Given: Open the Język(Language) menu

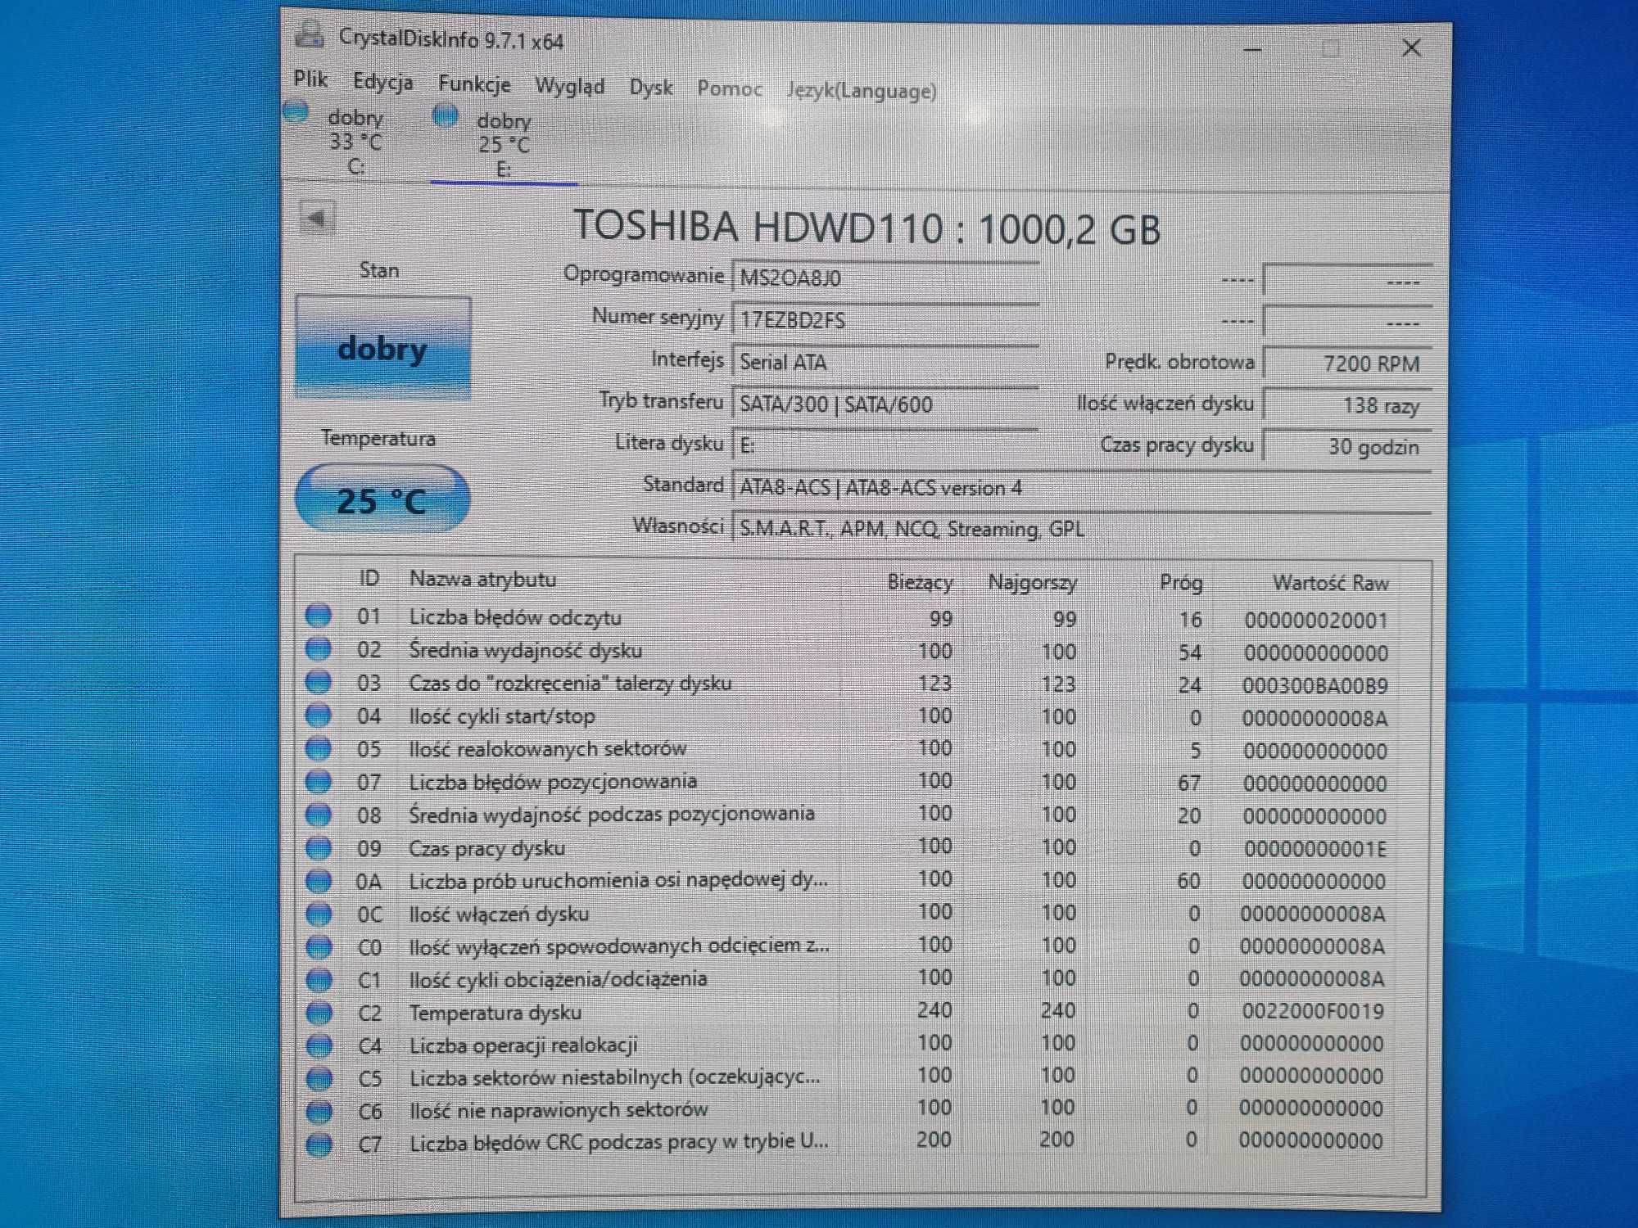Looking at the screenshot, I should pyautogui.click(x=862, y=90).
